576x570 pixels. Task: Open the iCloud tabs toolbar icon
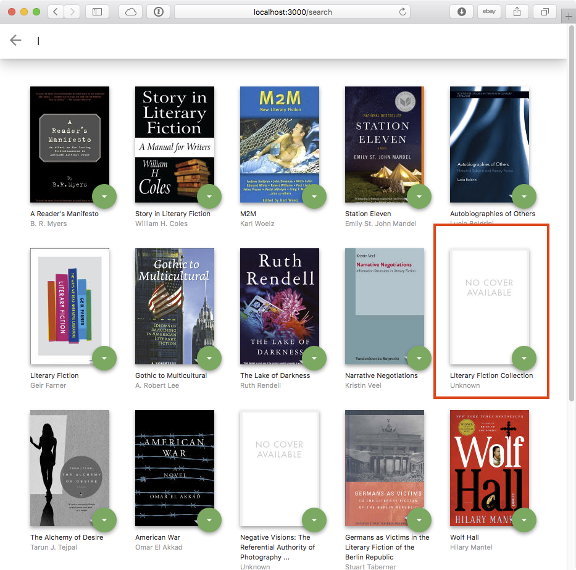tap(130, 12)
